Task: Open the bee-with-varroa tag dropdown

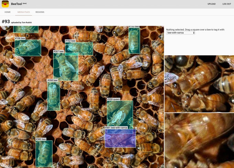Action: click(x=181, y=33)
